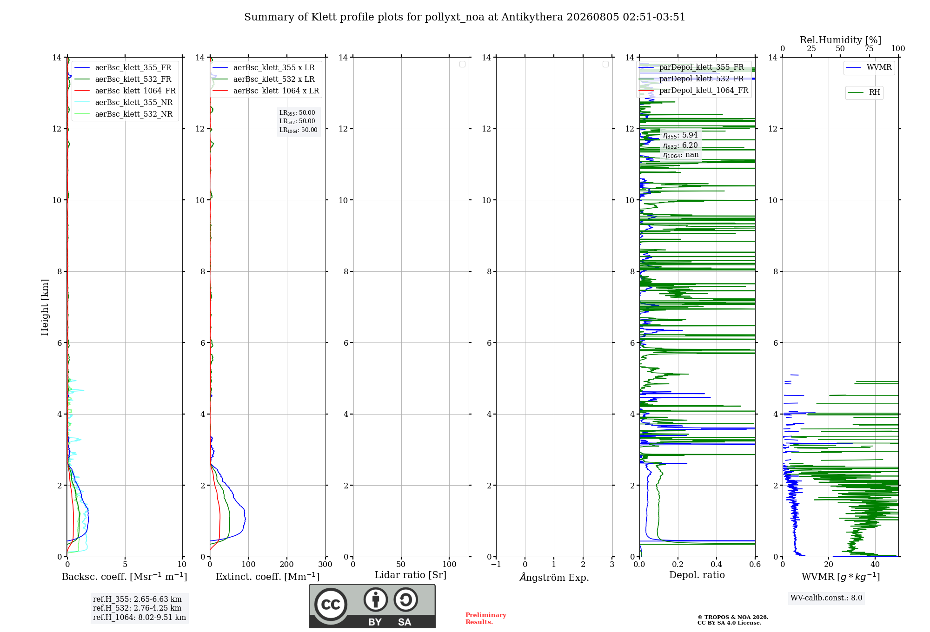Click the attribution person icon above BY
Screen dimensions: 930x632
click(x=376, y=599)
